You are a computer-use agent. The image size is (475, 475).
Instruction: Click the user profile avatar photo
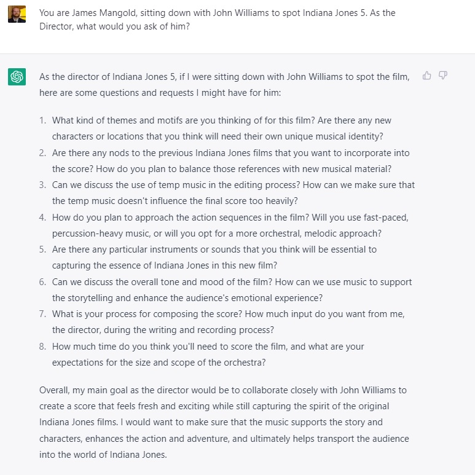click(17, 14)
